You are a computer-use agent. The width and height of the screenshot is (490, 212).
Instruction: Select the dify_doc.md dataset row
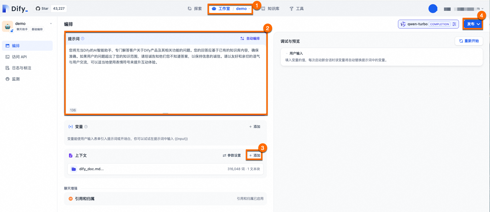pos(165,169)
